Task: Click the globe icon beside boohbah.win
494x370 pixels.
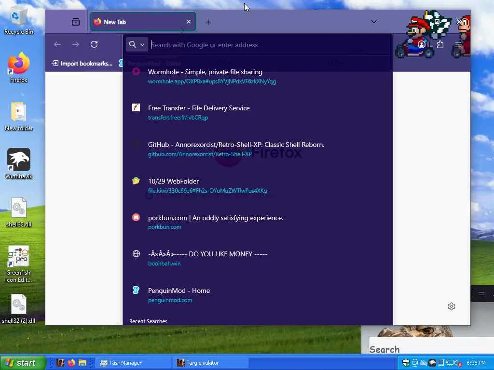Action: [136, 253]
